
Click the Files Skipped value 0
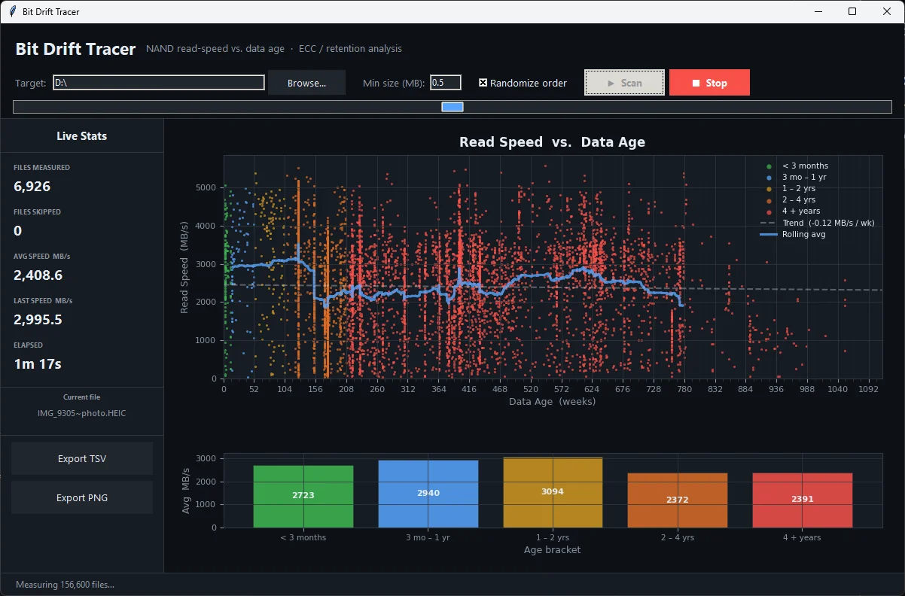[18, 231]
